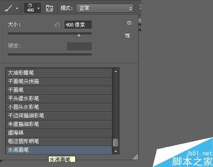Reset brush size with restore icon
The width and height of the screenshot is (213, 167).
(x=57, y=25)
